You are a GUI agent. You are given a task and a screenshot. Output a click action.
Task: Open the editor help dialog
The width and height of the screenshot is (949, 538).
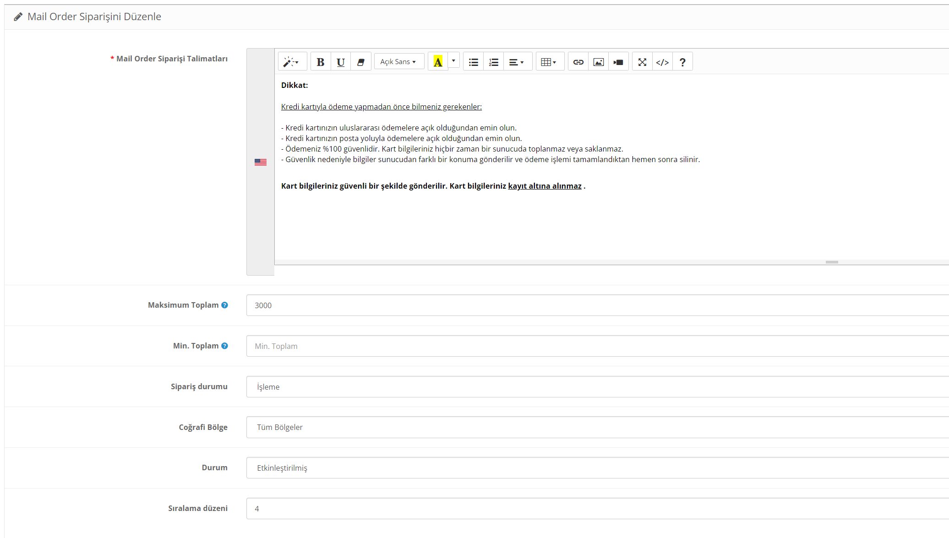(x=682, y=62)
